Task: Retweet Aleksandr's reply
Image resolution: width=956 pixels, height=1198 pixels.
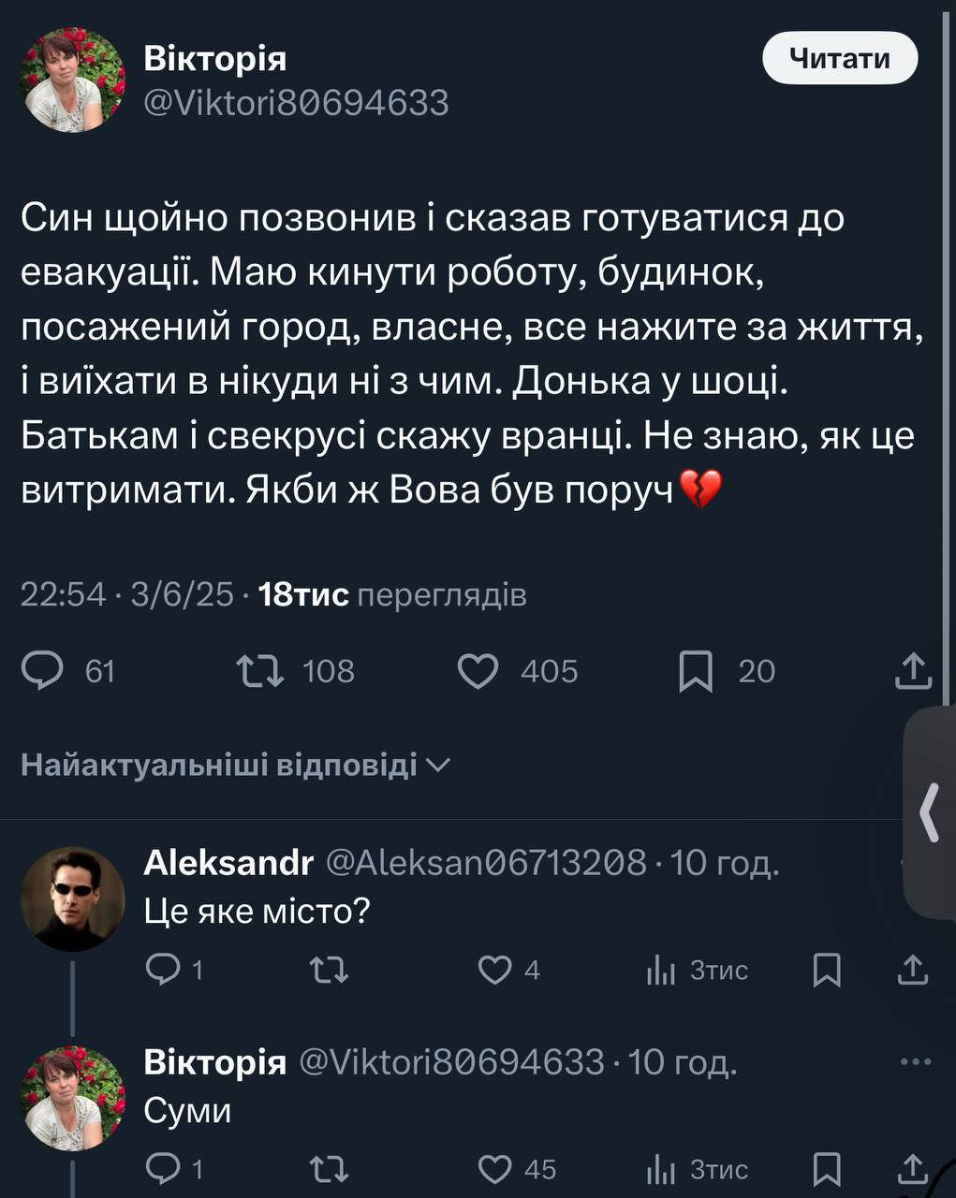Action: click(x=329, y=970)
